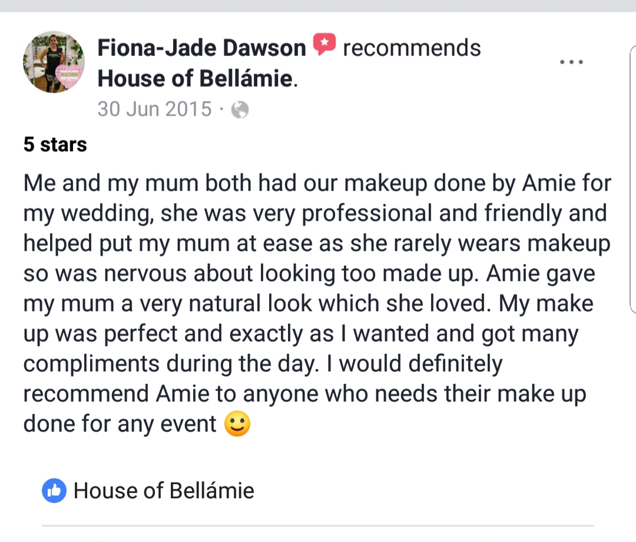The image size is (636, 542).
Task: Click the partially visible card at right edge
Action: [632, 179]
